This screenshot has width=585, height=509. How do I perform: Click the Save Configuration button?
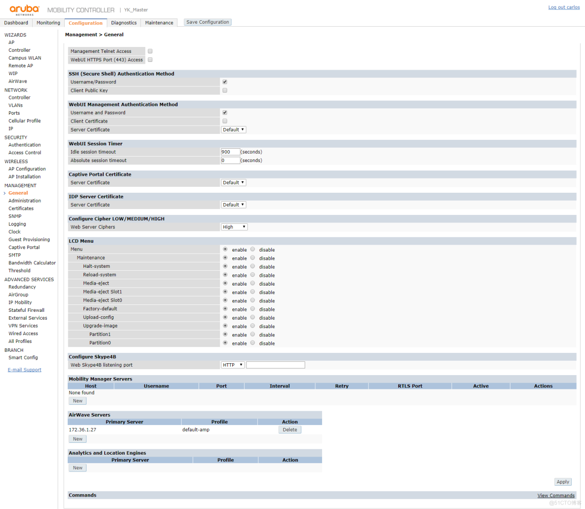pos(208,22)
